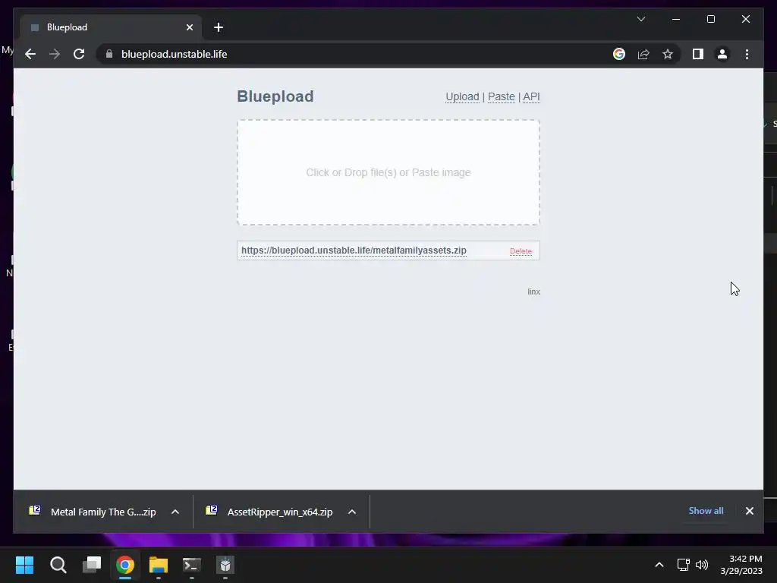Viewport: 777px width, 583px height.
Task: Open volume control tray icon
Action: click(x=702, y=565)
